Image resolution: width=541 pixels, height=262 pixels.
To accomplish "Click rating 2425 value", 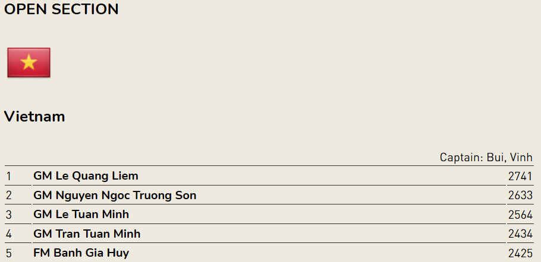I will point(520,253).
